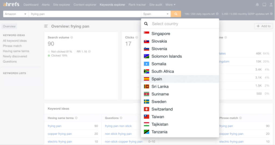The width and height of the screenshot is (275, 145).
Task: Open the user account icon
Action: [x=271, y=5]
